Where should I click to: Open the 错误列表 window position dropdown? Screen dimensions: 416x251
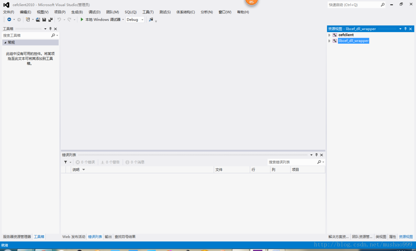(x=312, y=155)
